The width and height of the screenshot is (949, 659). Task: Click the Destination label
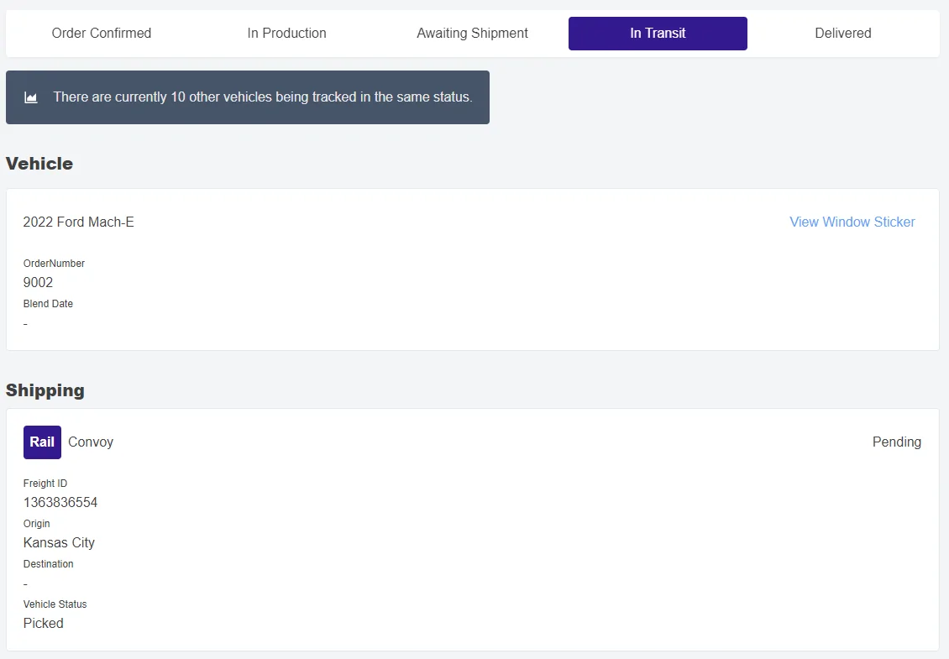(49, 564)
